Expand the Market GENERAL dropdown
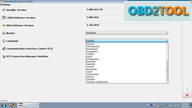Screen dimensions: 192x108 pos(127,33)
